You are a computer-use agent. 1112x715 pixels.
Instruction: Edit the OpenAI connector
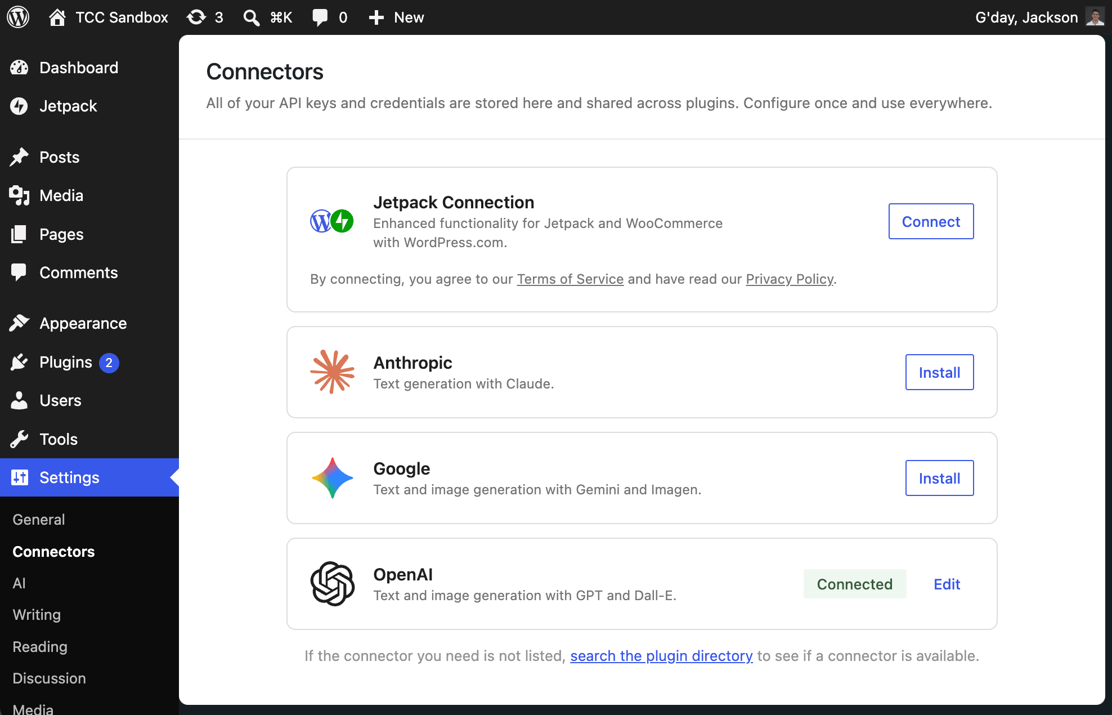click(x=947, y=584)
